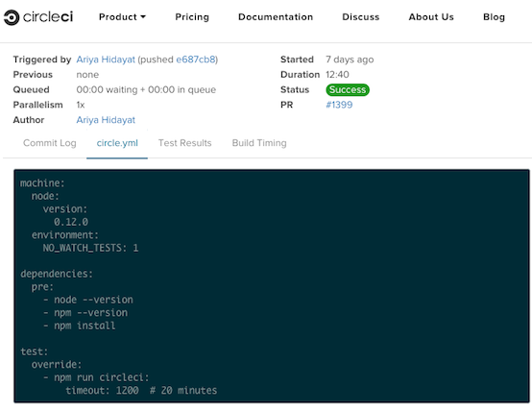Click the CircleCI logo icon
Image resolution: width=532 pixels, height=411 pixels.
12,17
